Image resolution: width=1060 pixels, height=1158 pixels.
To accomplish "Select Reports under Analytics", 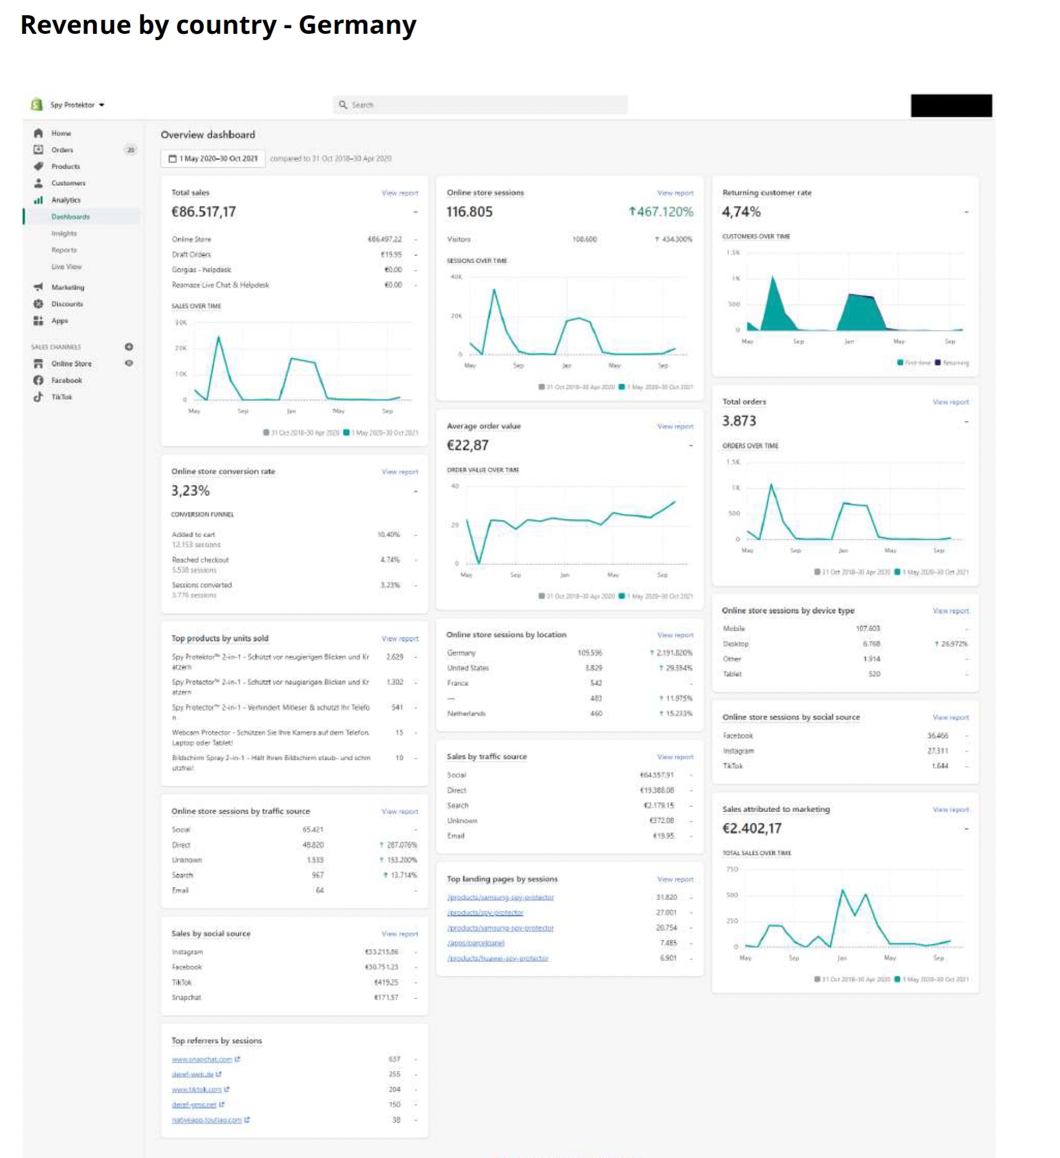I will pos(64,250).
